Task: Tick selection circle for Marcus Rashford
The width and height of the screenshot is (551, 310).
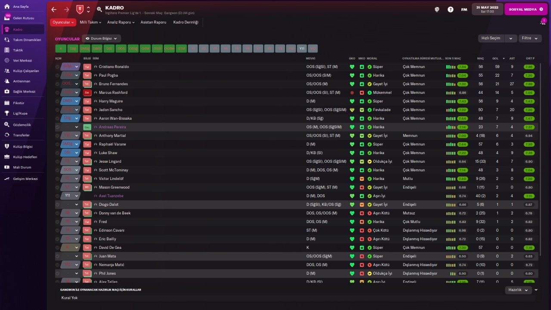Action: [x=58, y=93]
